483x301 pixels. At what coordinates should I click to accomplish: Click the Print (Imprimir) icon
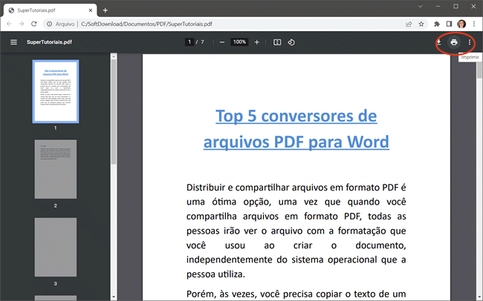click(x=454, y=42)
